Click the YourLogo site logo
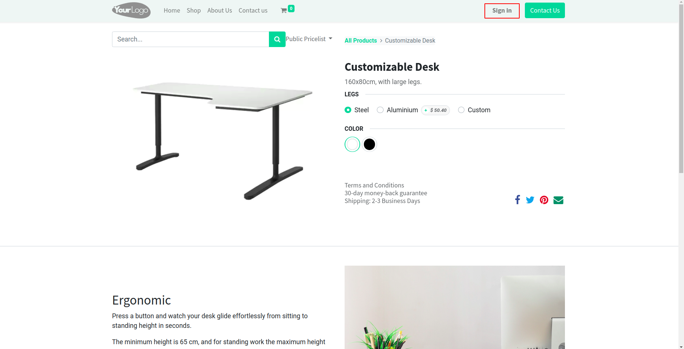This screenshot has width=684, height=349. 131,10
